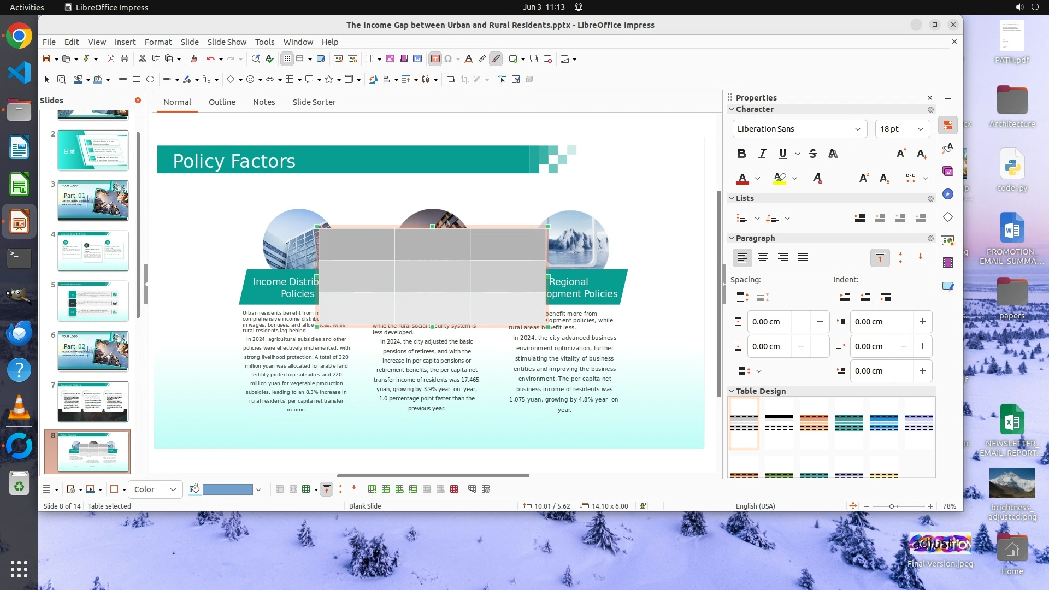Open the Liberation Sans font dropdown

tap(857, 129)
